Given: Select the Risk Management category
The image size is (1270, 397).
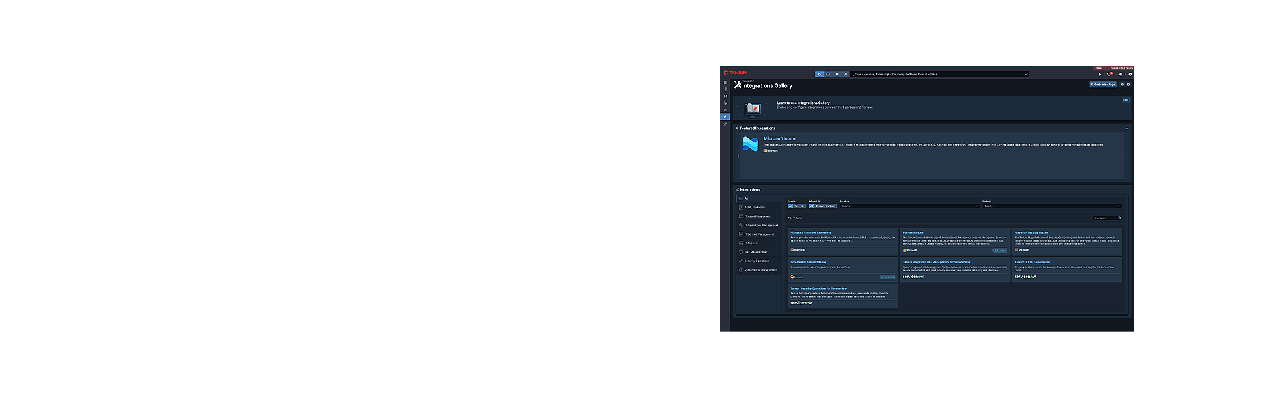Looking at the screenshot, I should tap(759, 252).
